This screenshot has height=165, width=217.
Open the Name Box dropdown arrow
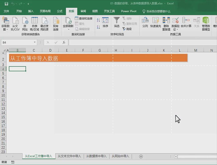pyautogui.click(x=35, y=42)
